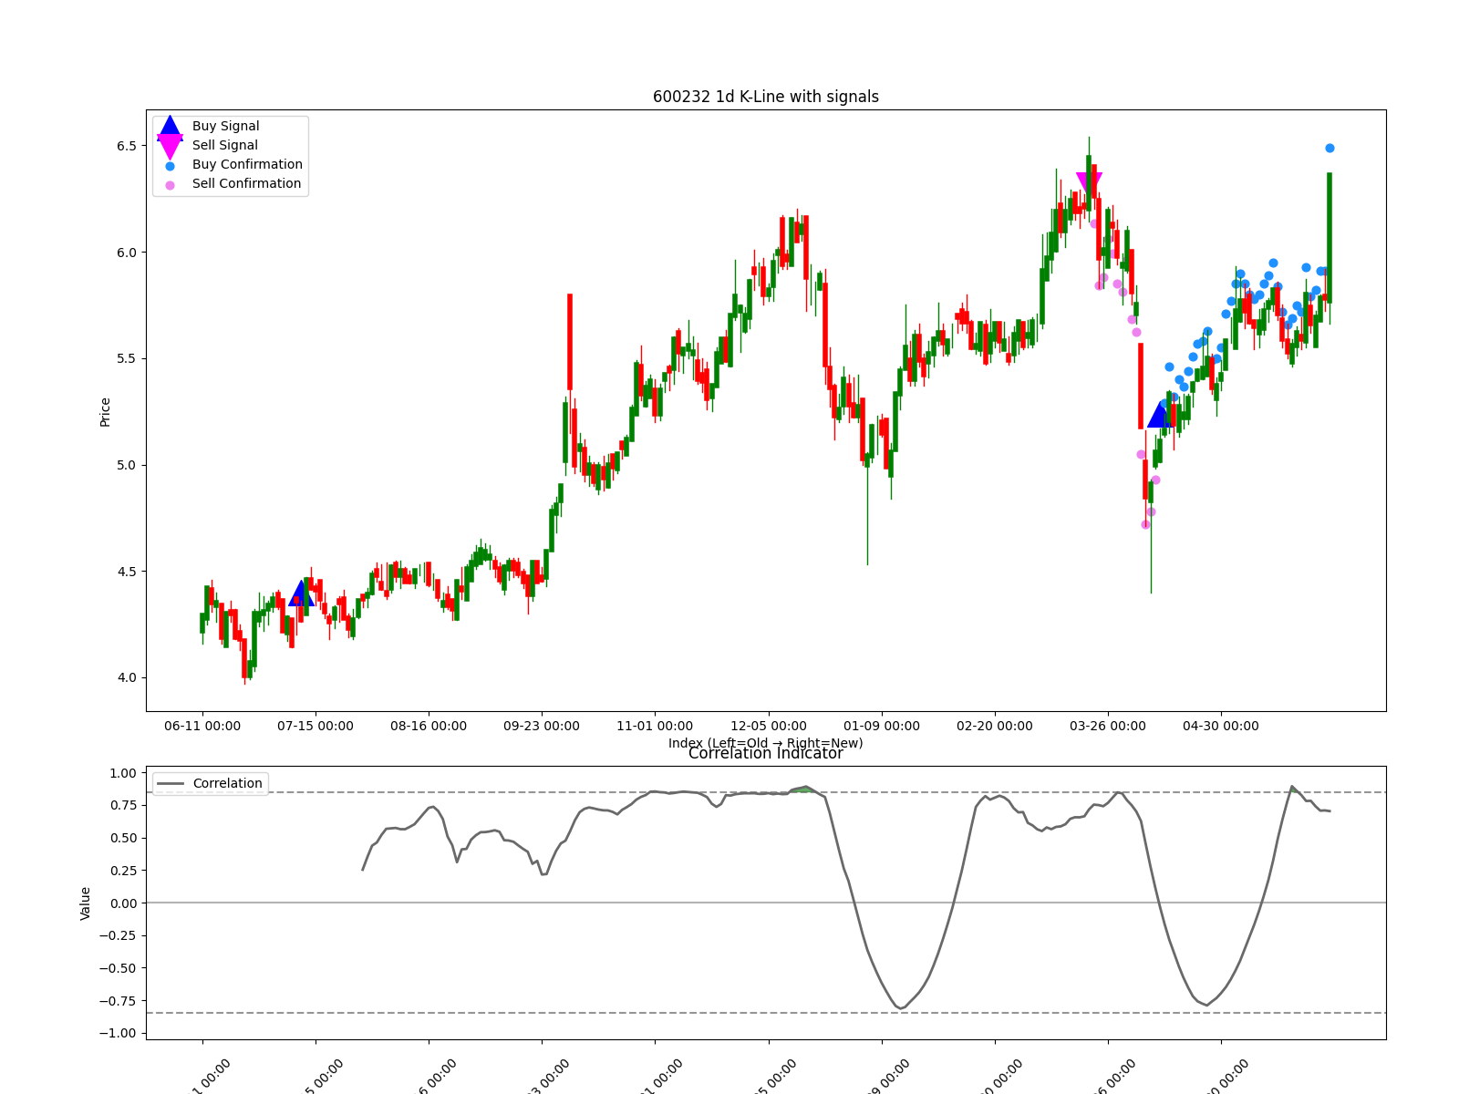Click the '−0.50' correlation tick label

pos(119,969)
